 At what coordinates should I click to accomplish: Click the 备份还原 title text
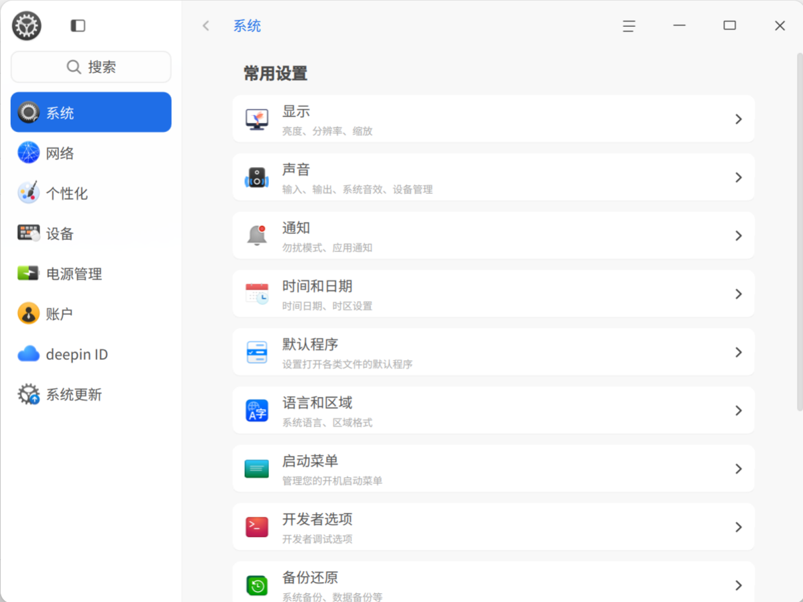coord(311,577)
